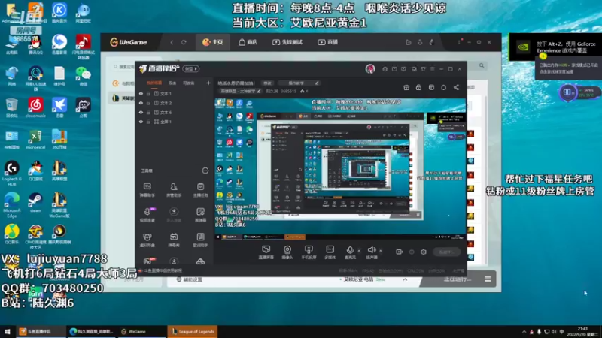Add a 手机投屏 phone cast source
Screen dimensions: 602x338
pos(309,252)
